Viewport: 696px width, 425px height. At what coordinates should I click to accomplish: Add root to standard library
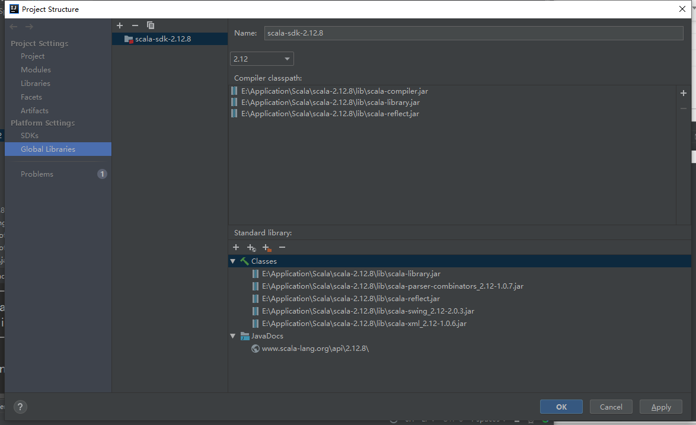(x=236, y=247)
